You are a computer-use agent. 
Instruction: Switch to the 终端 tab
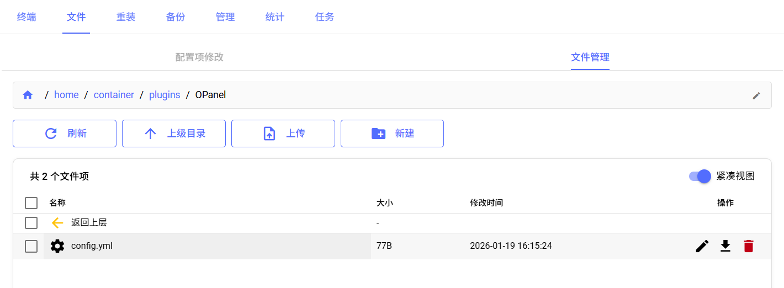click(x=27, y=17)
